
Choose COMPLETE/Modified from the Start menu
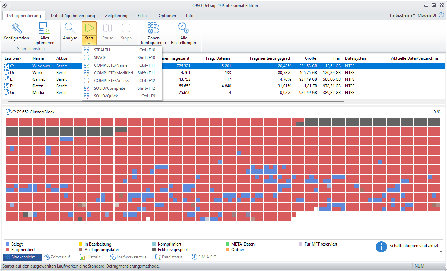coord(122,73)
